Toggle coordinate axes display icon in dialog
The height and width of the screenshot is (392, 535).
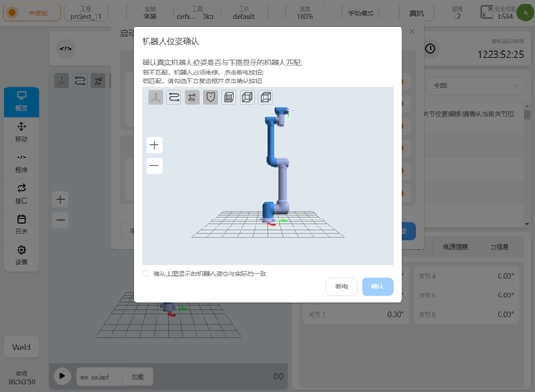click(156, 97)
